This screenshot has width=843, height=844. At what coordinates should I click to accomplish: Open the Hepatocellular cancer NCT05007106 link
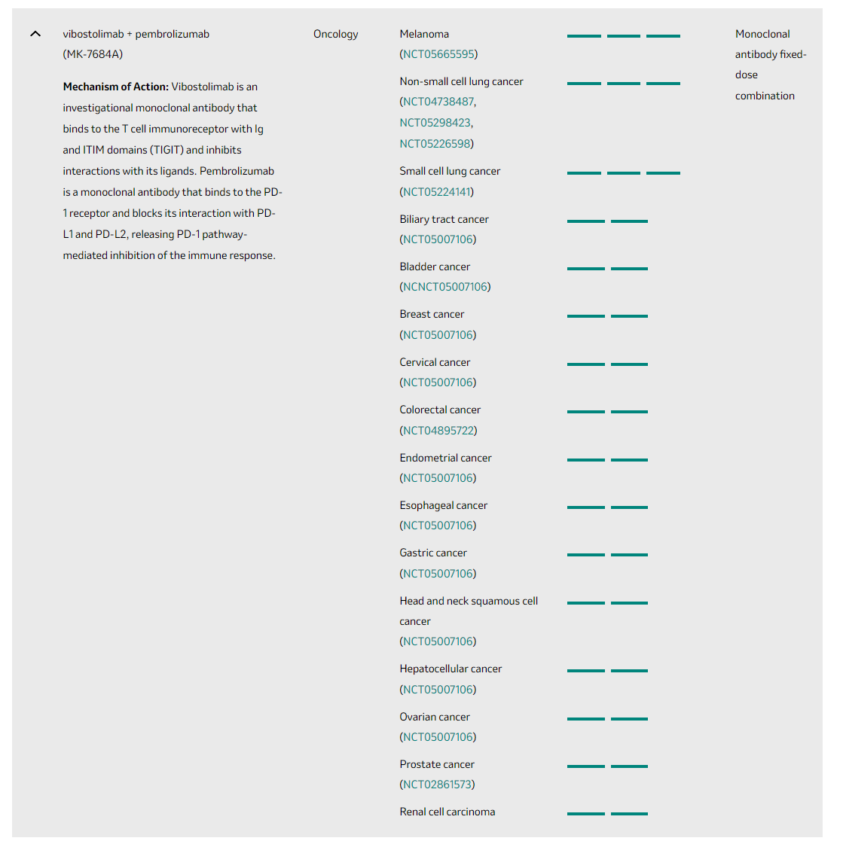tap(438, 690)
